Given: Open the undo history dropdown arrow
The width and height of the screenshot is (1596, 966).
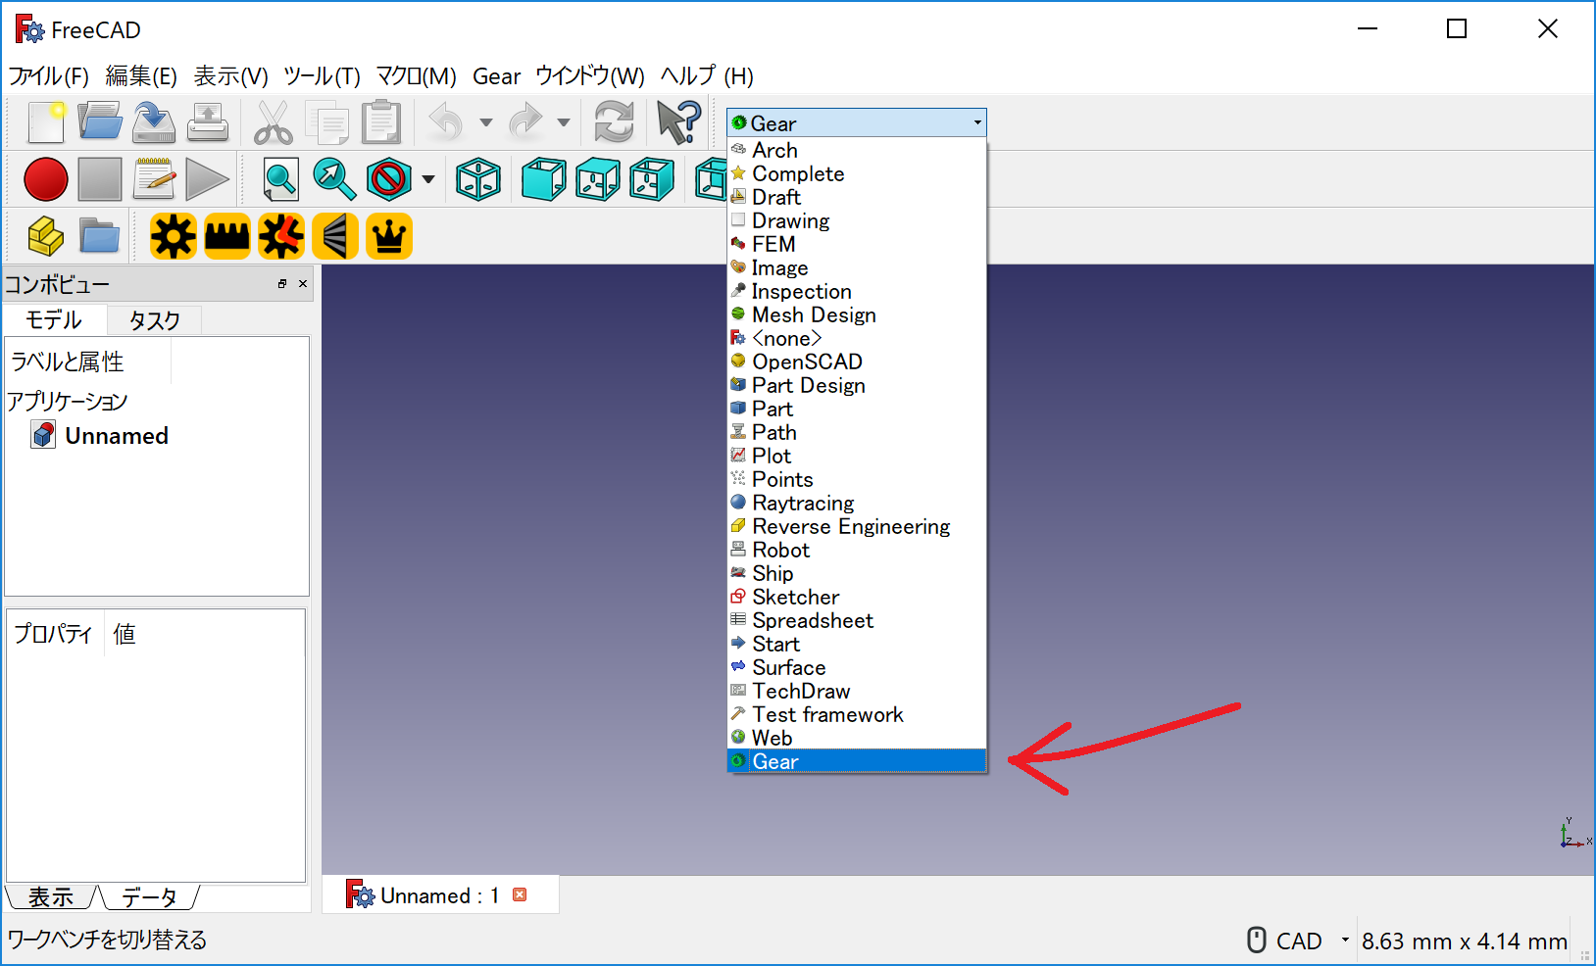Looking at the screenshot, I should point(485,122).
